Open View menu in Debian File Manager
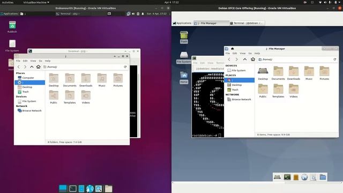Viewport: 343px width, 193px height. pos(243,53)
